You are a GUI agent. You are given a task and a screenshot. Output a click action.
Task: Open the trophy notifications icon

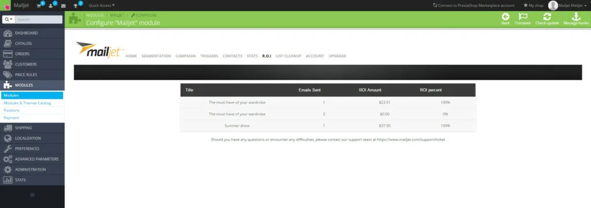click(x=76, y=6)
